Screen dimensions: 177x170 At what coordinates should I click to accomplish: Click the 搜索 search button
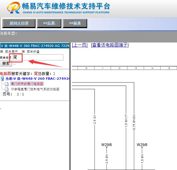coord(6,64)
